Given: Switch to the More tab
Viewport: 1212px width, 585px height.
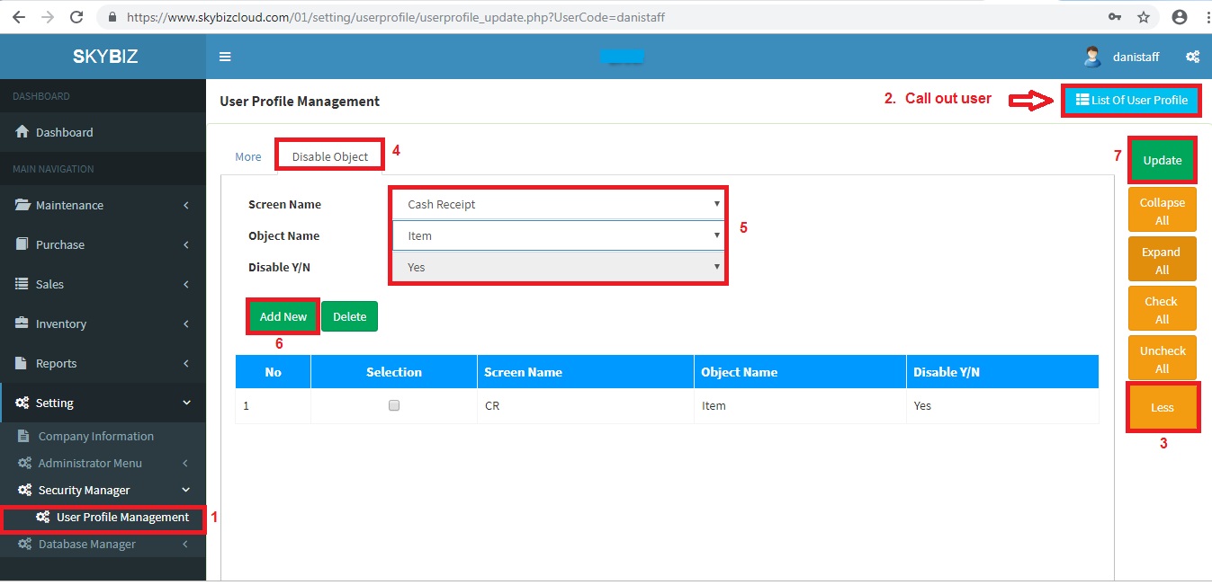Looking at the screenshot, I should click(247, 156).
